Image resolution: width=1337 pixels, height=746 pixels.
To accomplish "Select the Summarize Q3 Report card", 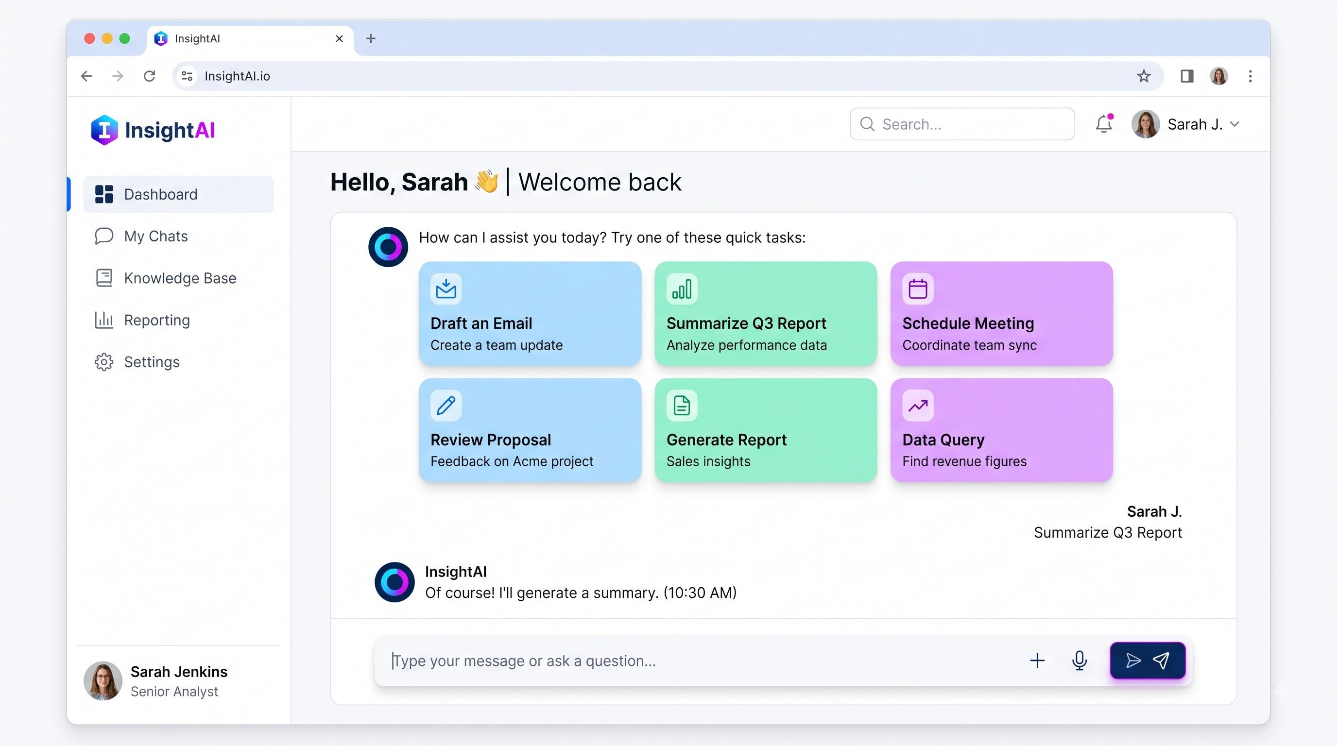I will pos(766,313).
